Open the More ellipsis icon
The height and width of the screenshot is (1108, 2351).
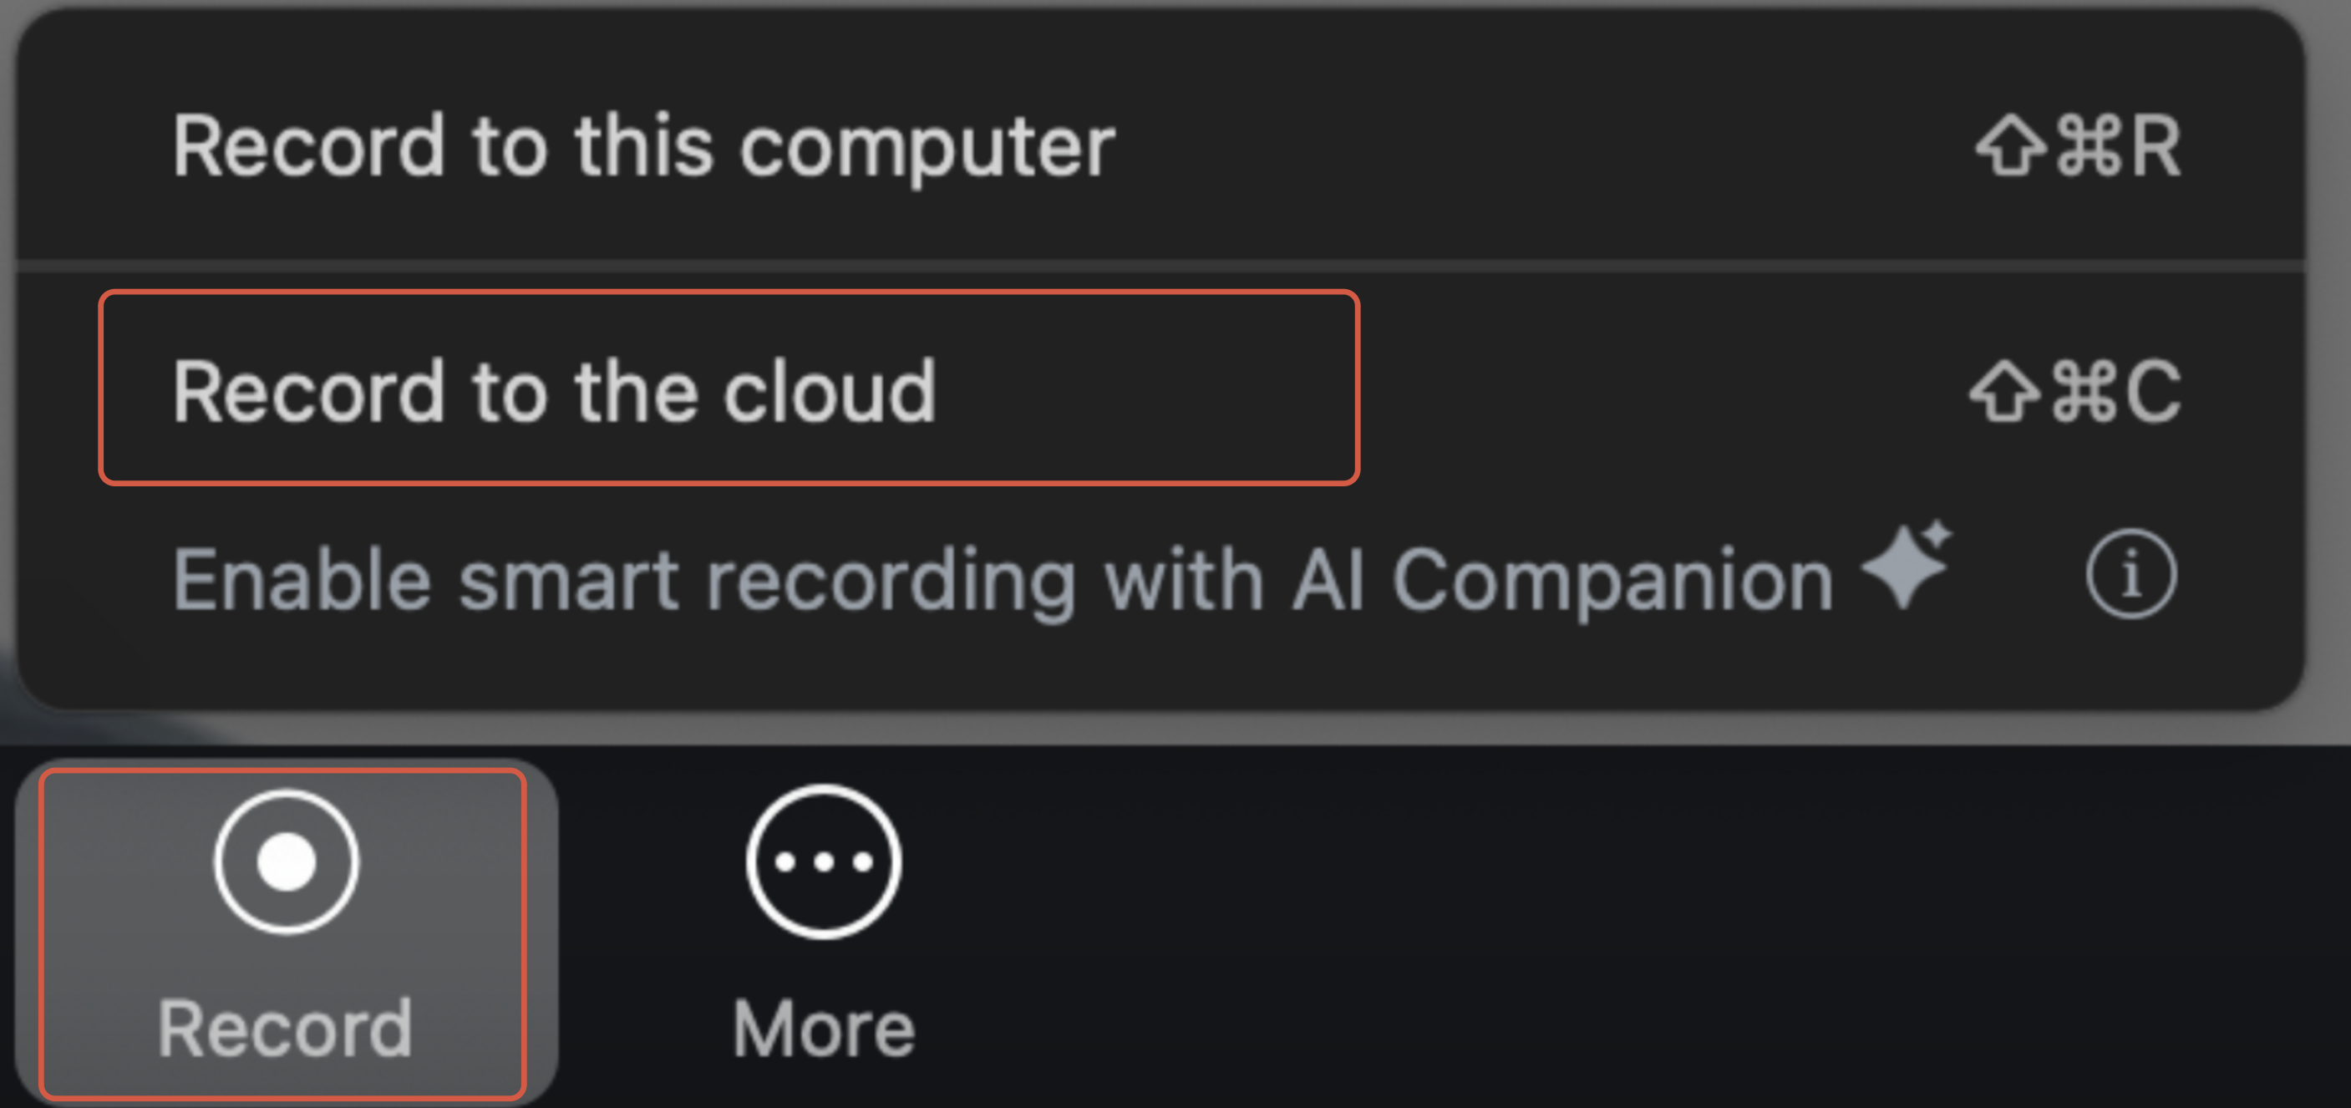tap(823, 861)
